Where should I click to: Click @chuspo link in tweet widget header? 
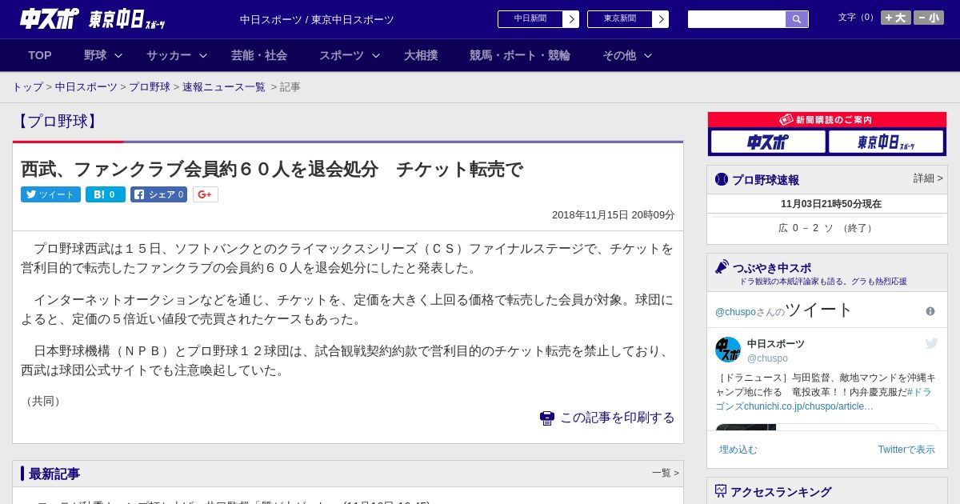point(734,312)
